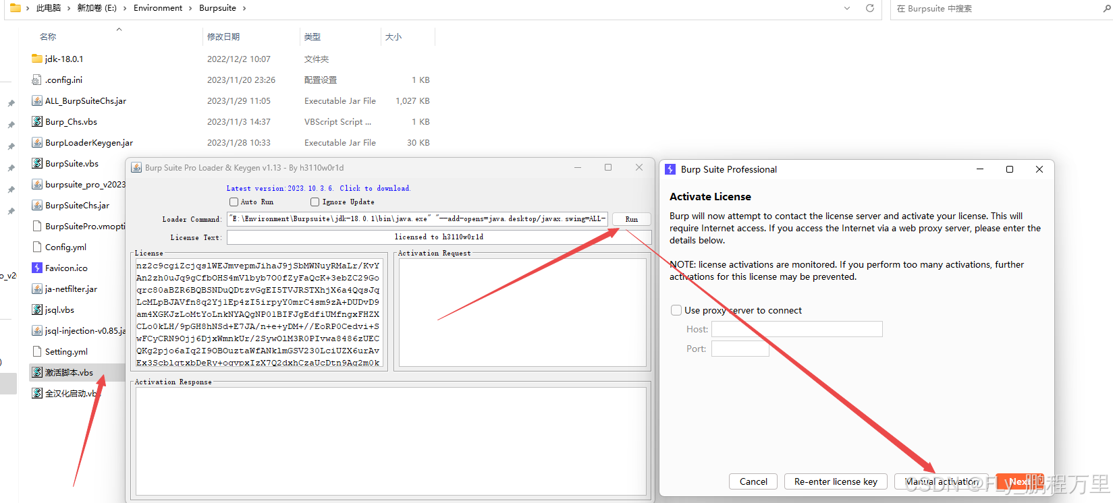
Task: Click the address bar folder icon
Action: point(15,8)
